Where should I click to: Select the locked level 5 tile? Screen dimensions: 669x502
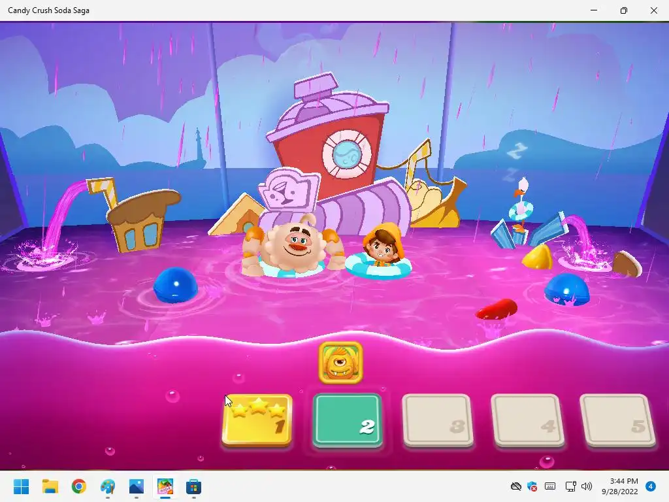(x=618, y=420)
